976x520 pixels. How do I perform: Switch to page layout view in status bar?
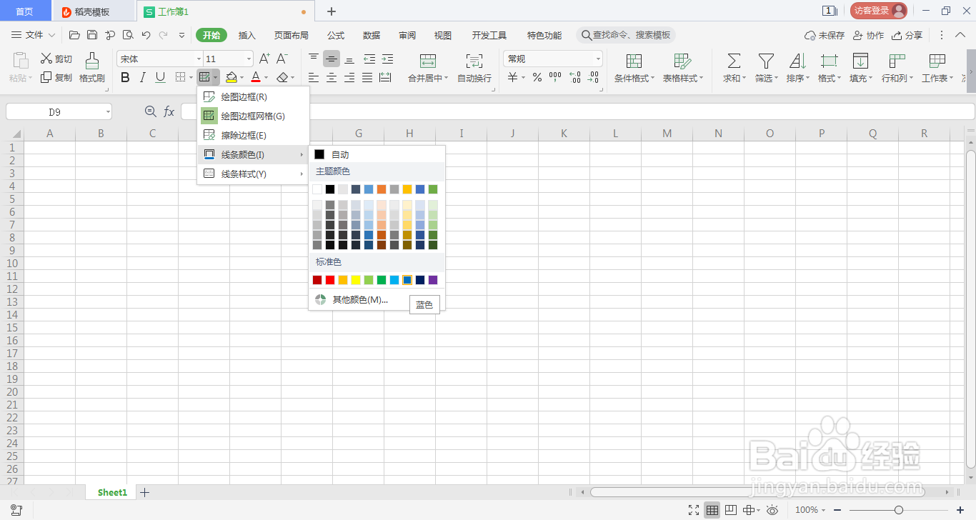coord(730,510)
